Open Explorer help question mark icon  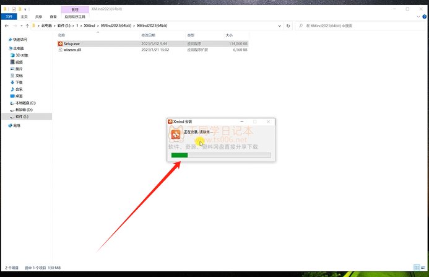(x=424, y=17)
